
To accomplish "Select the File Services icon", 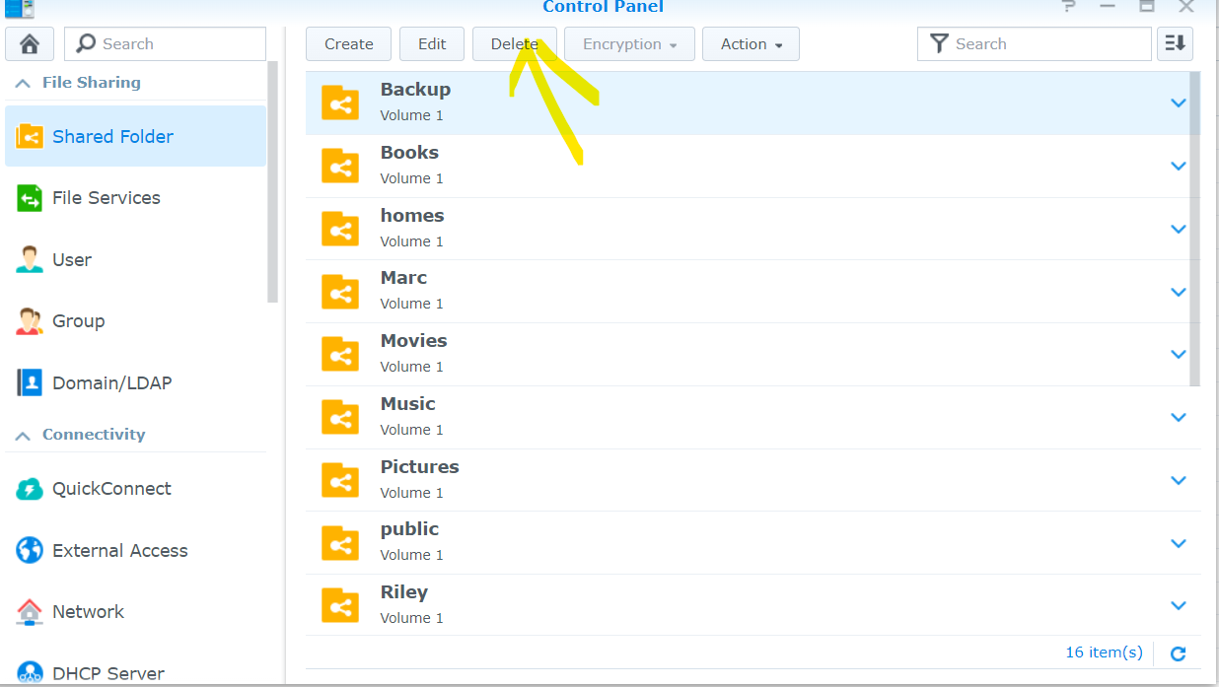I will point(30,197).
